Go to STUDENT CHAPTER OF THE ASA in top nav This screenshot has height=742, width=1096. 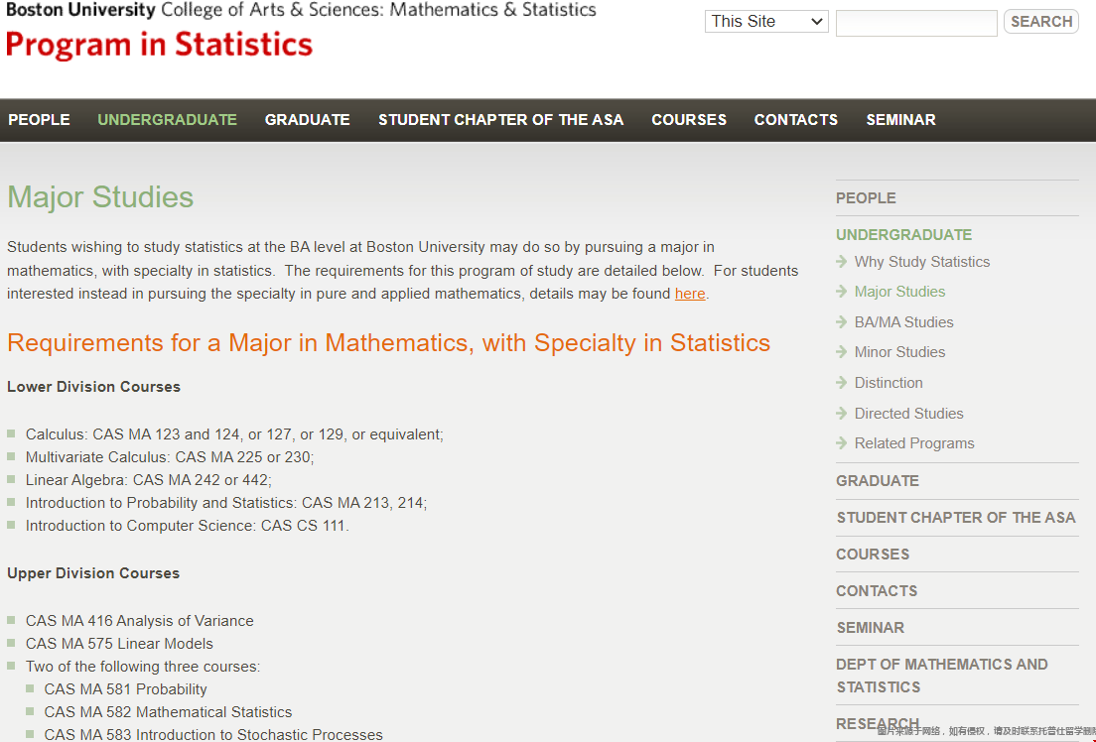(501, 120)
